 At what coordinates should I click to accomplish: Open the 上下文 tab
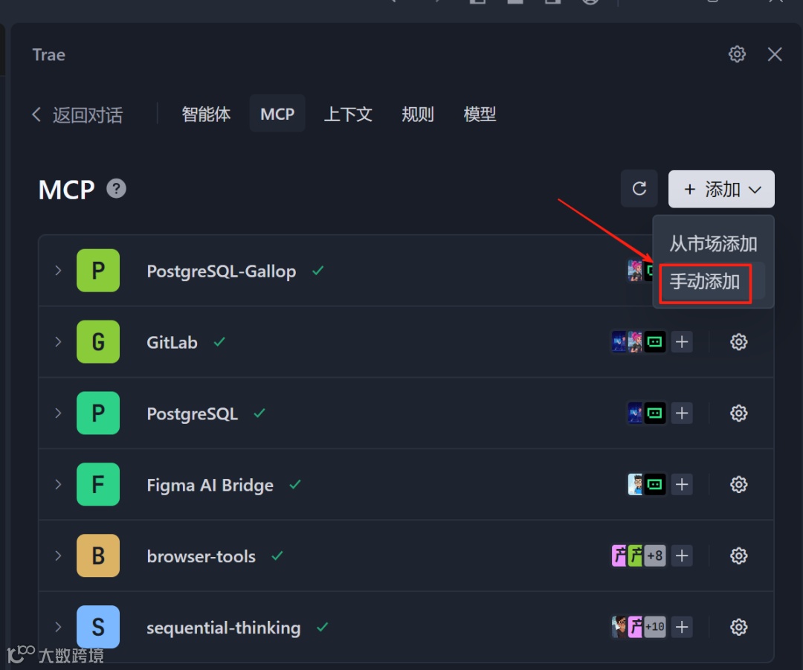[x=348, y=114]
